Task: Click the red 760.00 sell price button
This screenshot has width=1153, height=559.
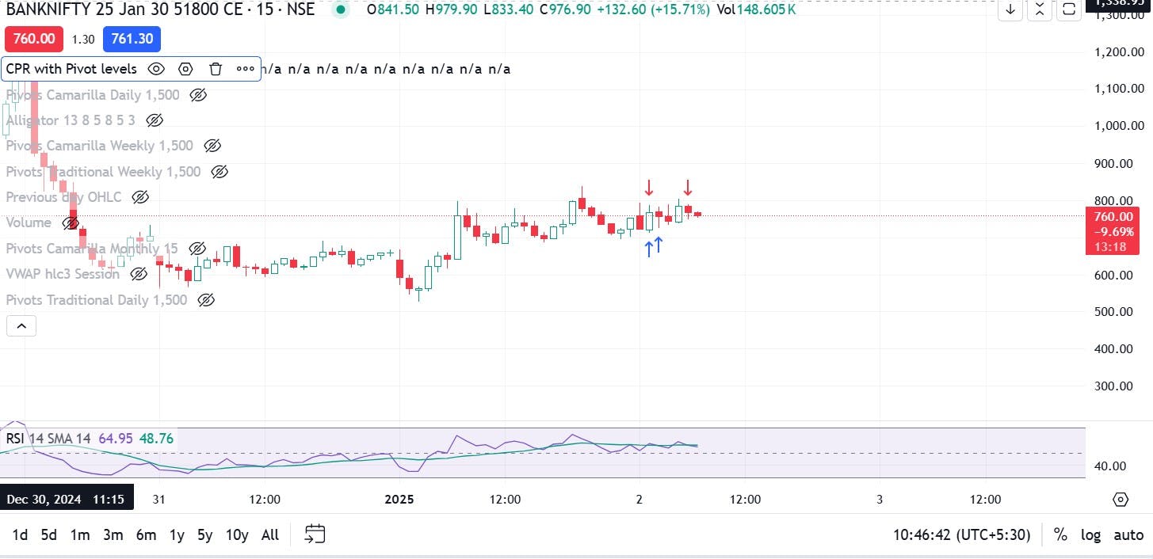Action: click(33, 39)
